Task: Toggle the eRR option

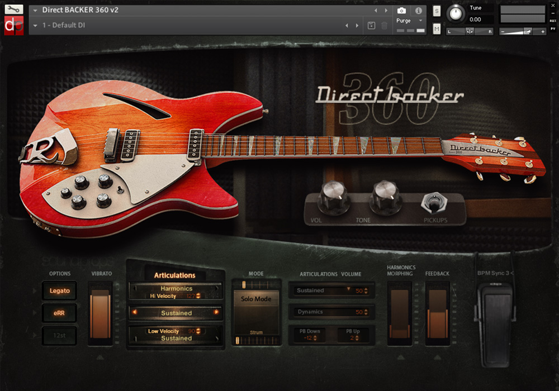Action: pos(60,313)
